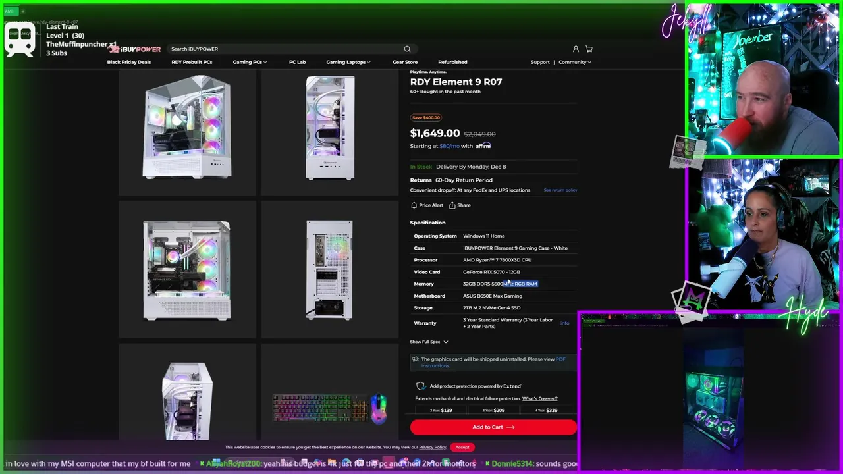Click the Price Alert bell icon
Screen dimensions: 843x474
(x=414, y=205)
